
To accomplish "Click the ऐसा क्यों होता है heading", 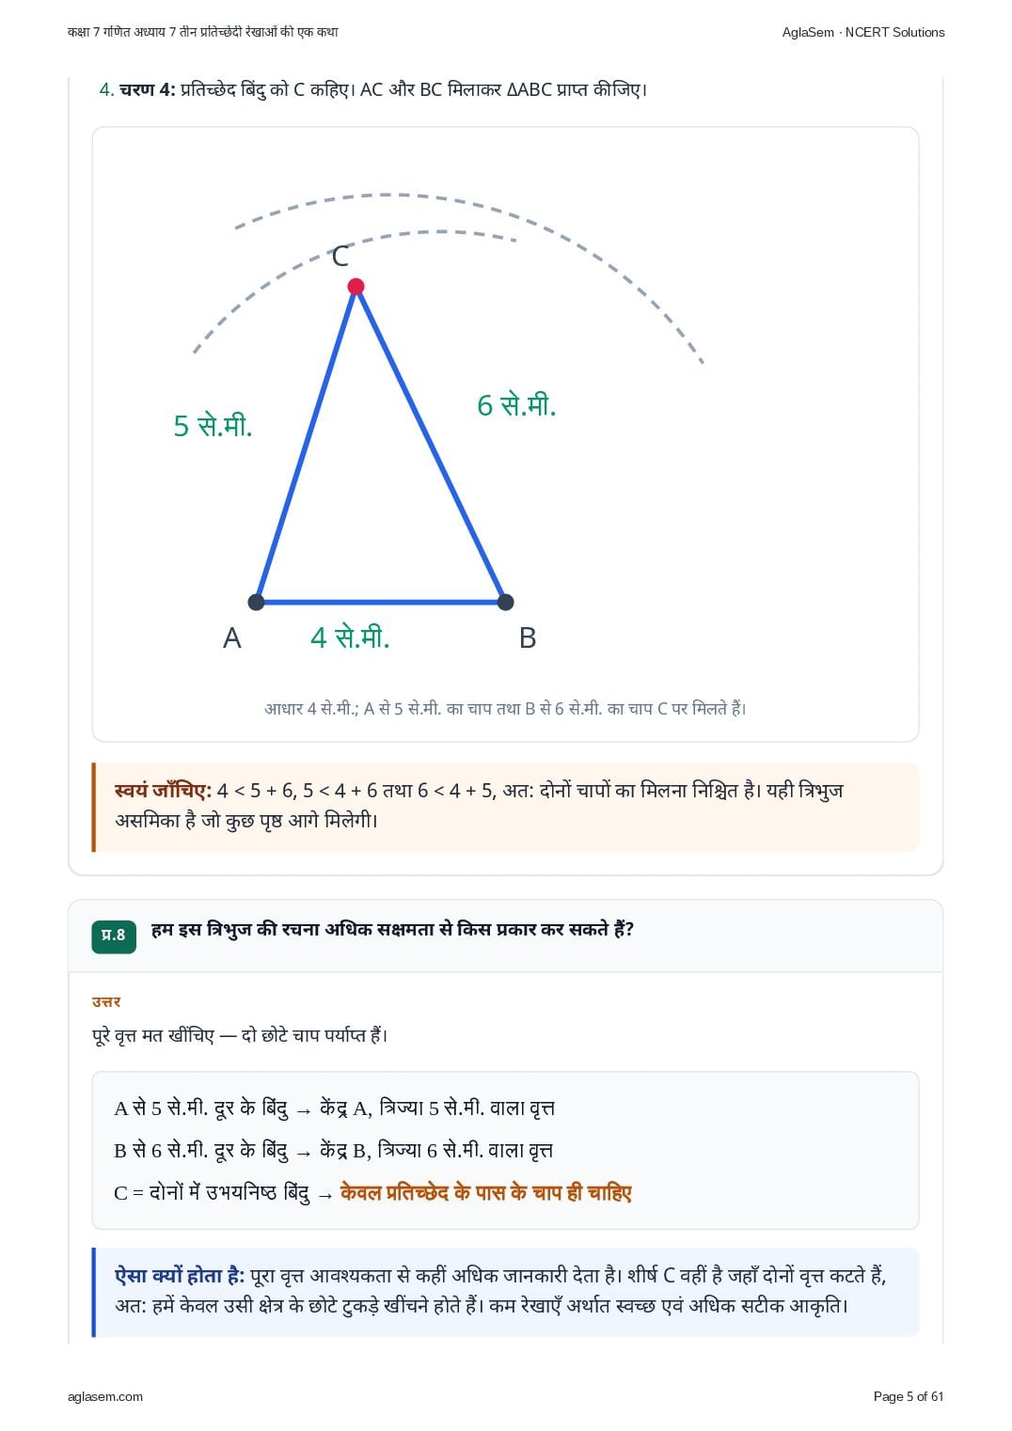I will [x=180, y=1276].
